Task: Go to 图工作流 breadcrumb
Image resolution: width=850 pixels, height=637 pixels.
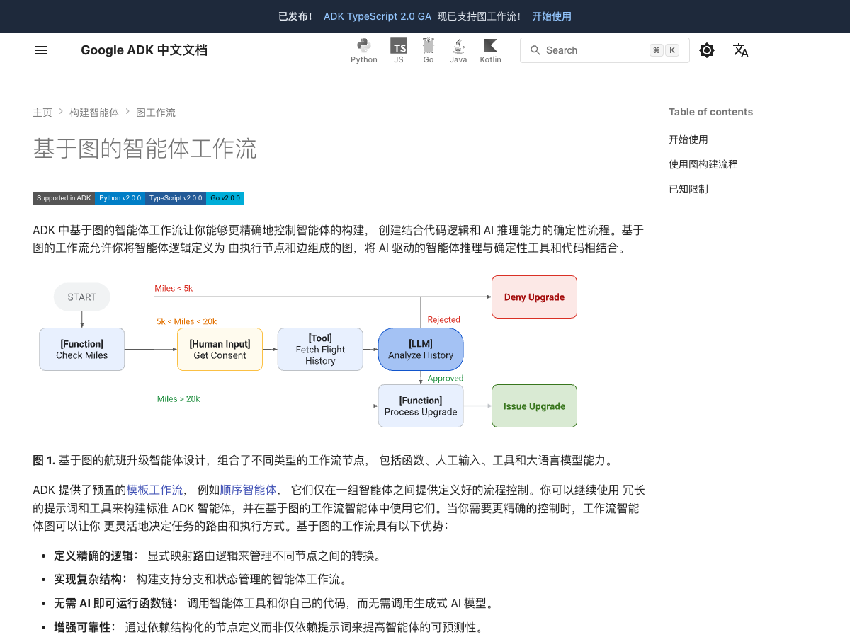Action: tap(156, 113)
